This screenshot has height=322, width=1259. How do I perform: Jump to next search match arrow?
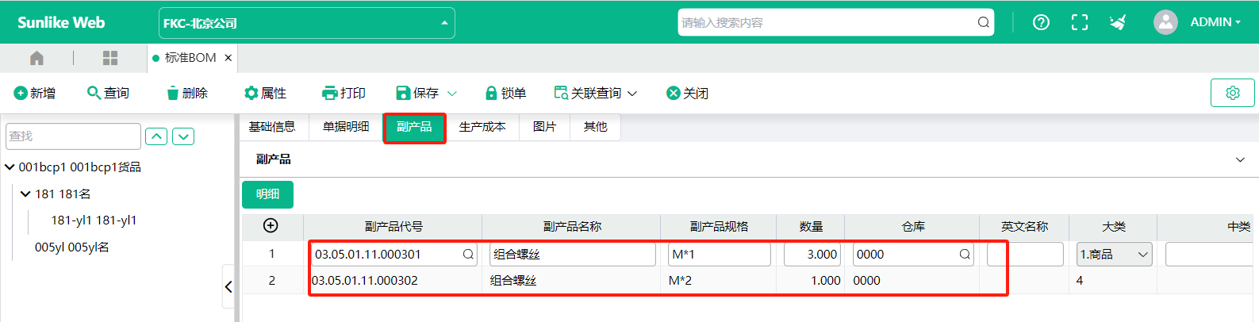tap(183, 136)
